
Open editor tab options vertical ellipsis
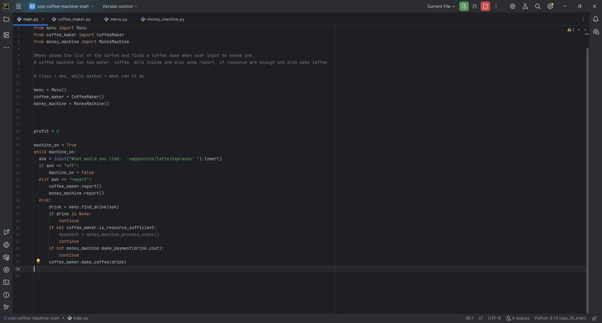coord(583,19)
